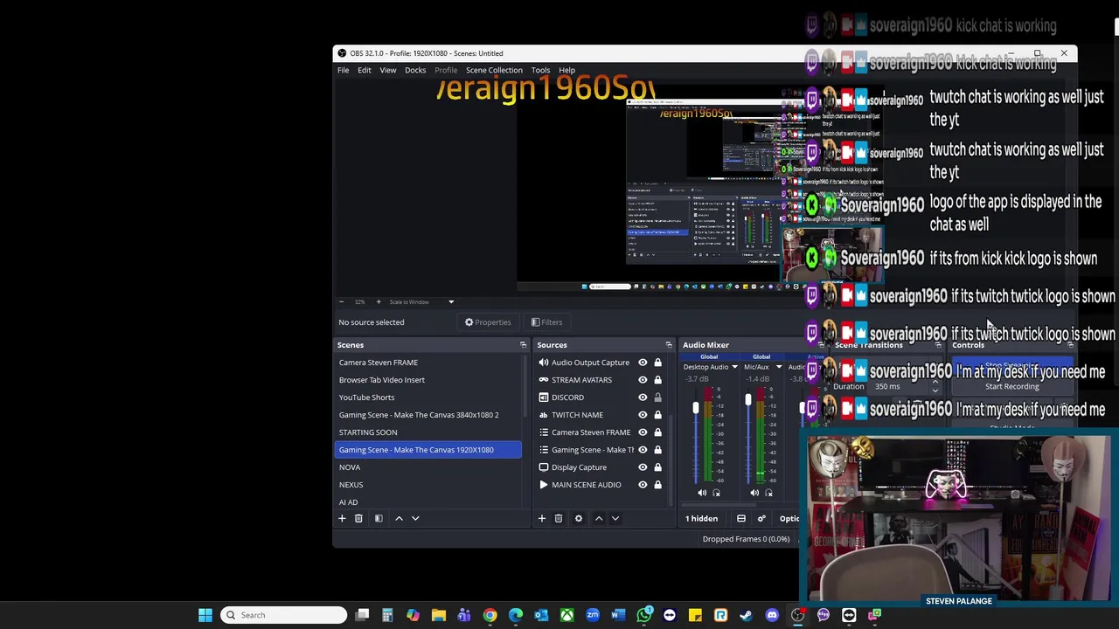Select the AI AD scene

[427, 502]
